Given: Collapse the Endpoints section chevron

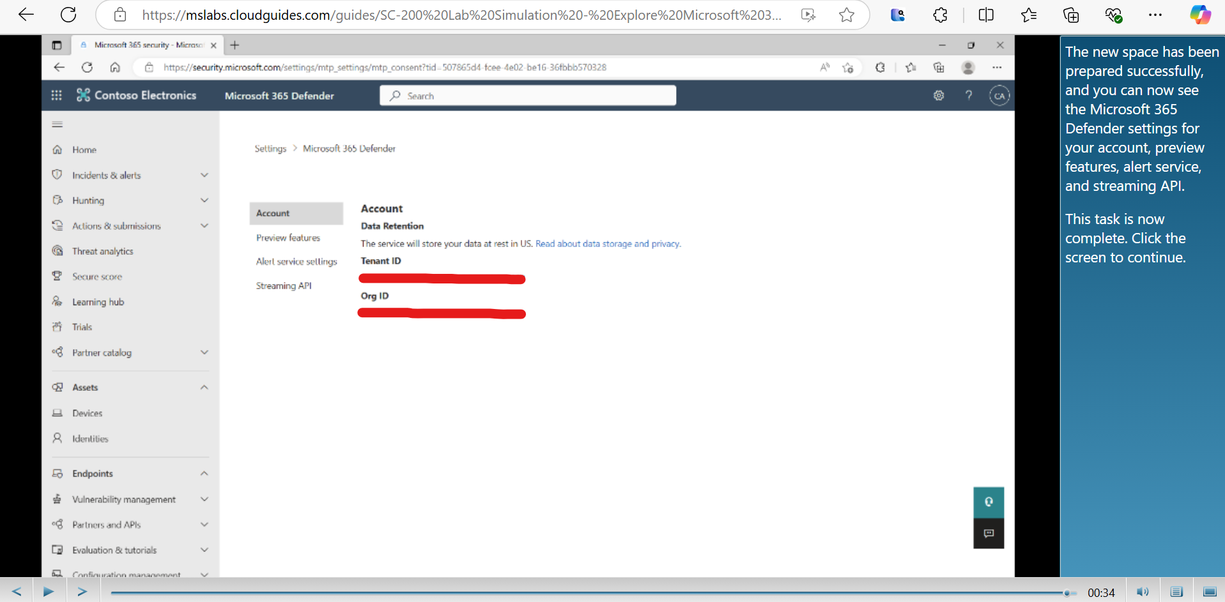Looking at the screenshot, I should click(x=204, y=474).
